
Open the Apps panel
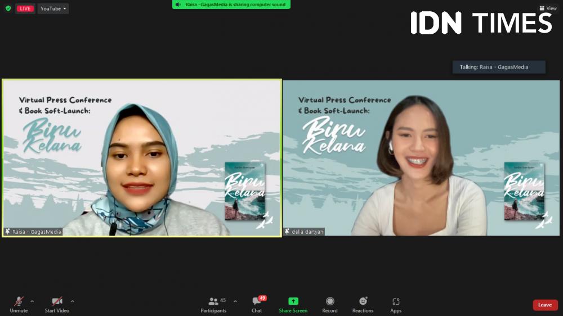(x=396, y=305)
